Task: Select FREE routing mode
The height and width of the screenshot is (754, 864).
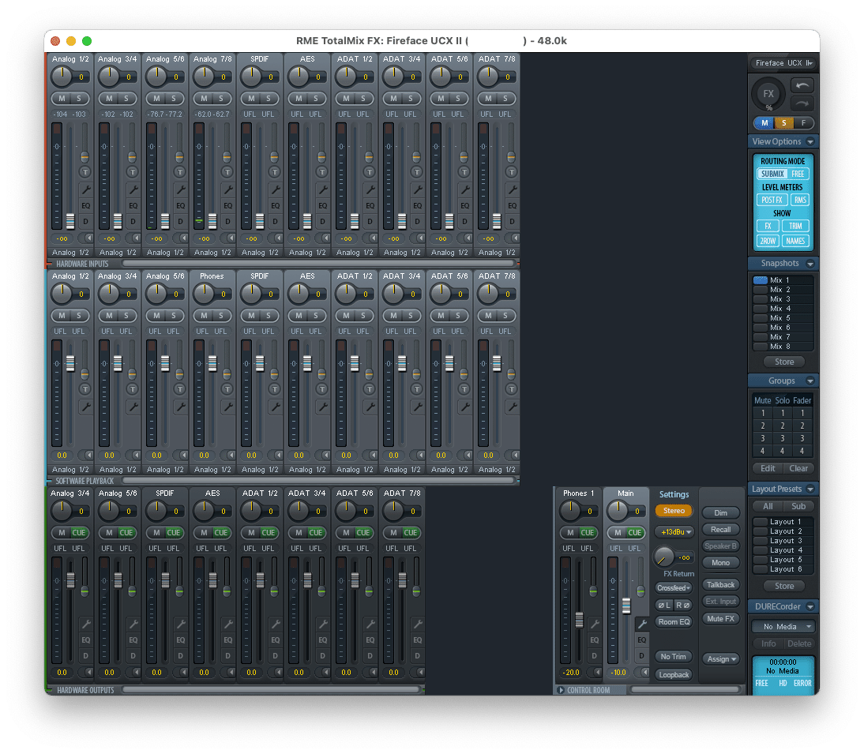Action: (x=798, y=174)
